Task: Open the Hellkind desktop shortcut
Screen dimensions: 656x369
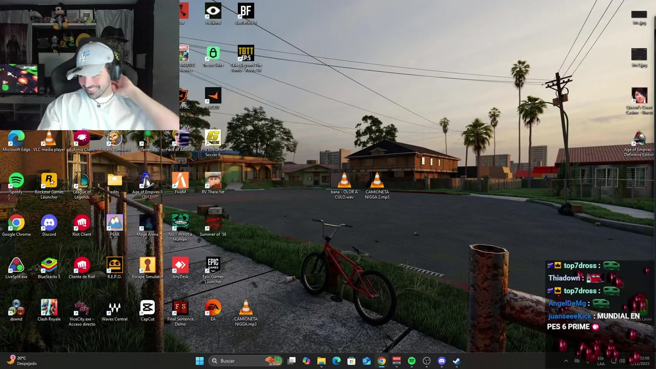Action: [213, 14]
